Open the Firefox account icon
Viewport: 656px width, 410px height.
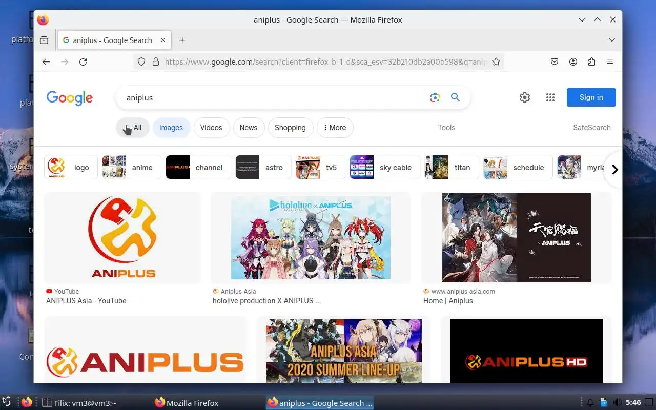pyautogui.click(x=573, y=62)
